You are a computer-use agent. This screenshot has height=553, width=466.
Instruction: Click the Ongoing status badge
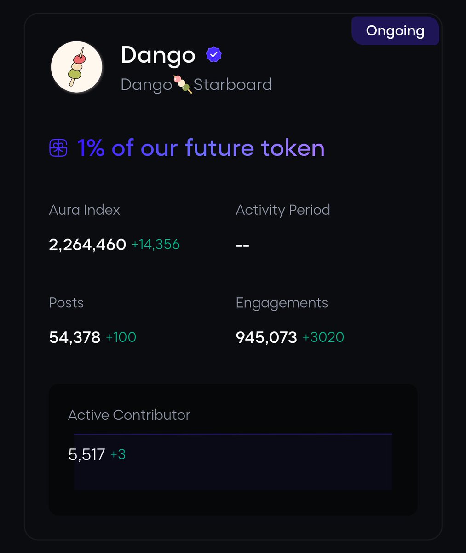tap(395, 31)
